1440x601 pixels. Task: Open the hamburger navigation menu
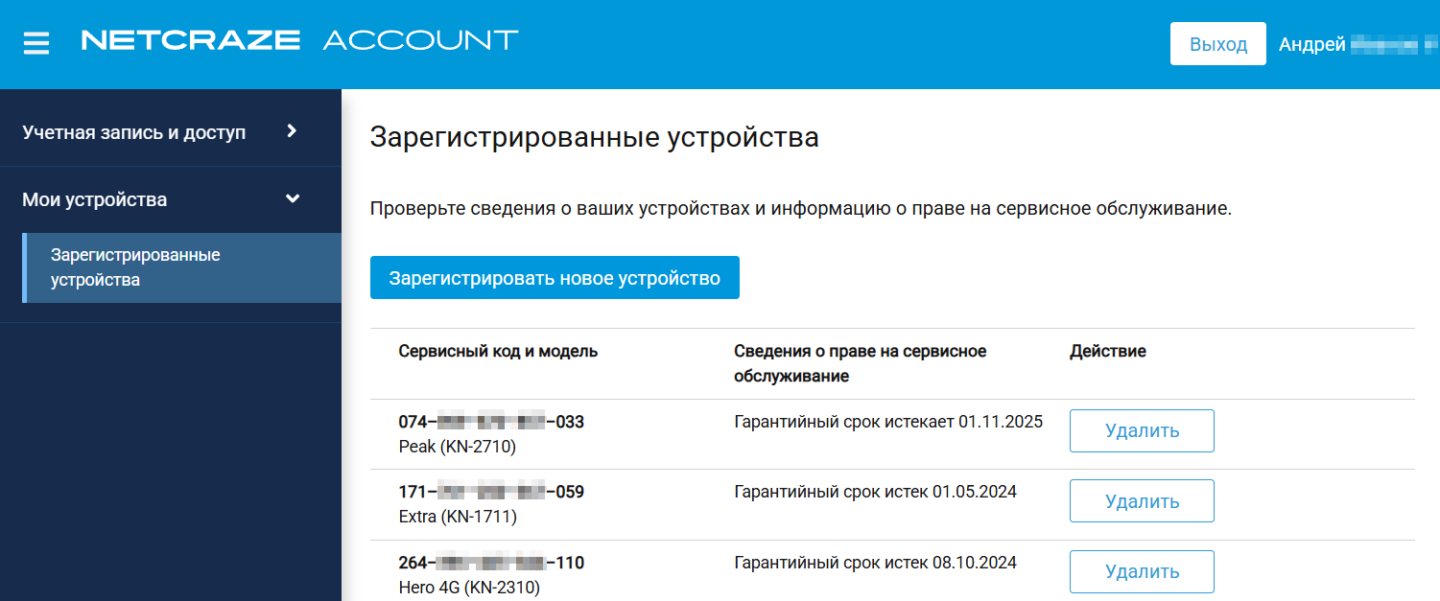click(x=36, y=44)
